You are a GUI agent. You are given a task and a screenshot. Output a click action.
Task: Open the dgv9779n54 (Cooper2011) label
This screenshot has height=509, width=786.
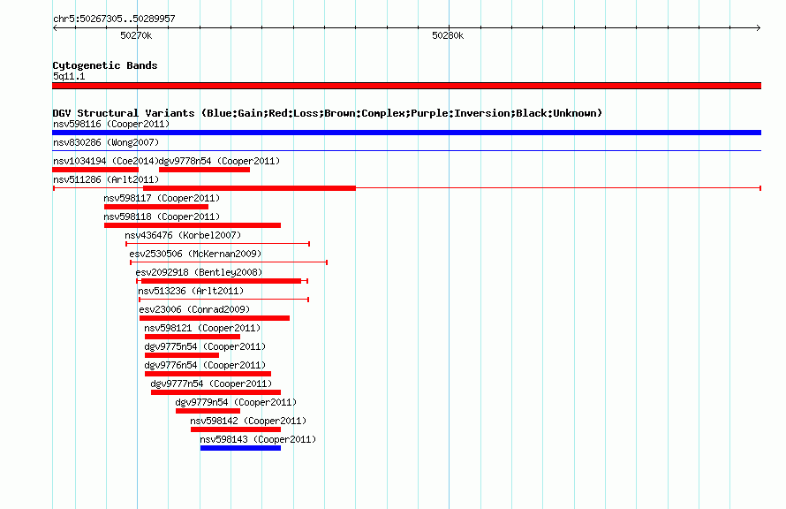(236, 402)
